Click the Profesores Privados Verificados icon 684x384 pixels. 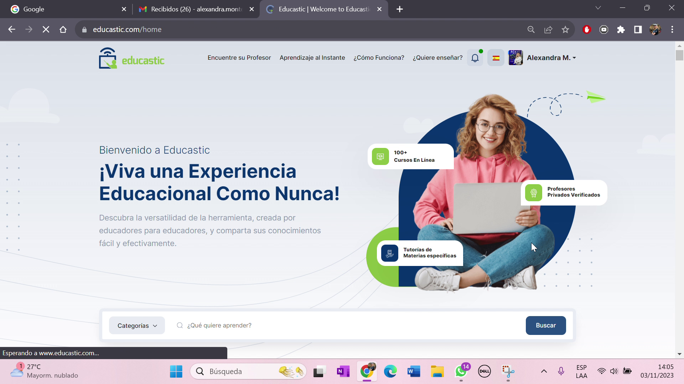click(533, 193)
